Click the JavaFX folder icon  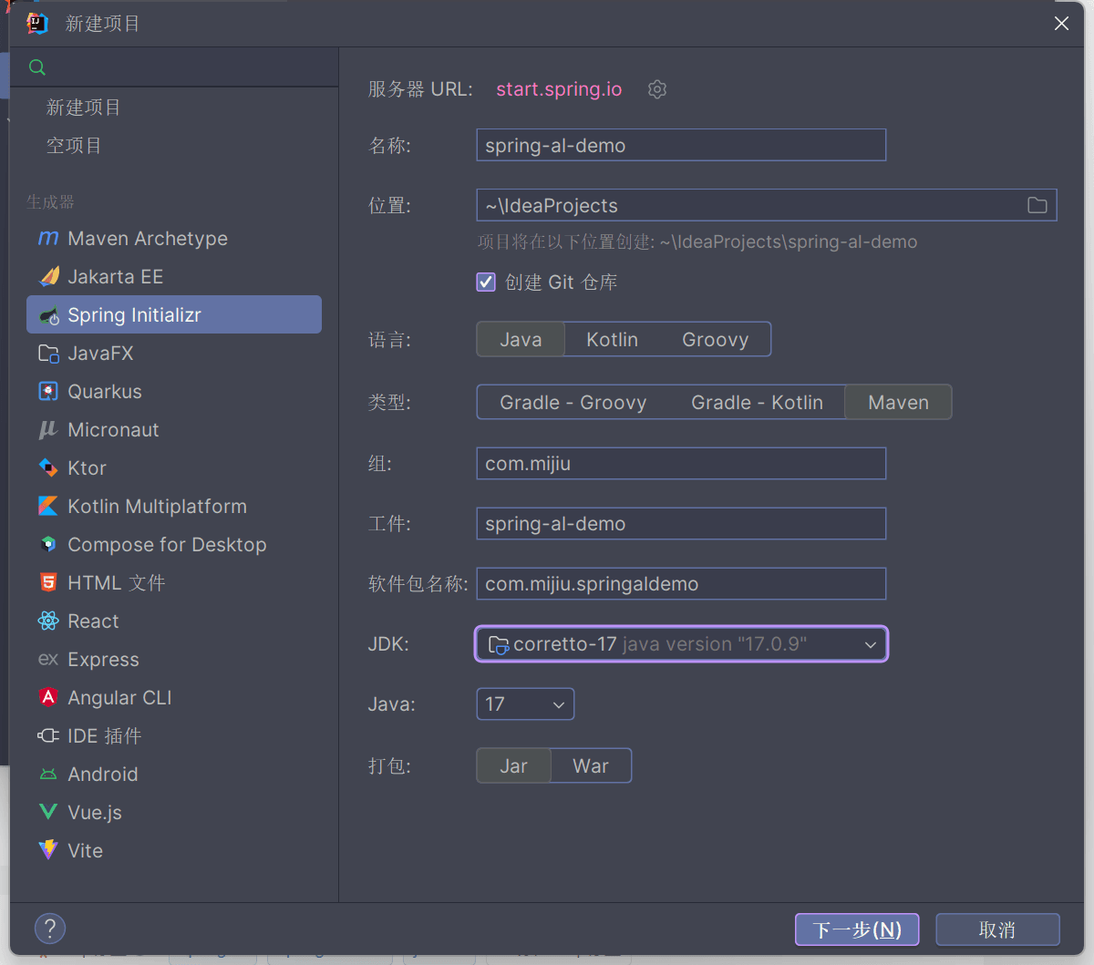48,354
